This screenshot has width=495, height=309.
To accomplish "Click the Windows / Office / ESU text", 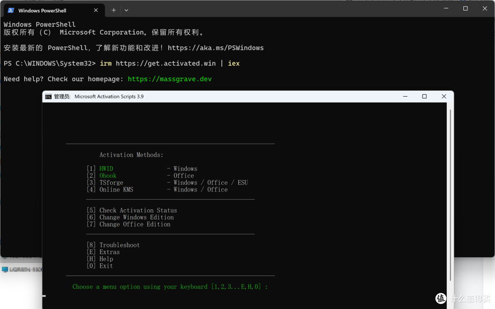I will (210, 183).
